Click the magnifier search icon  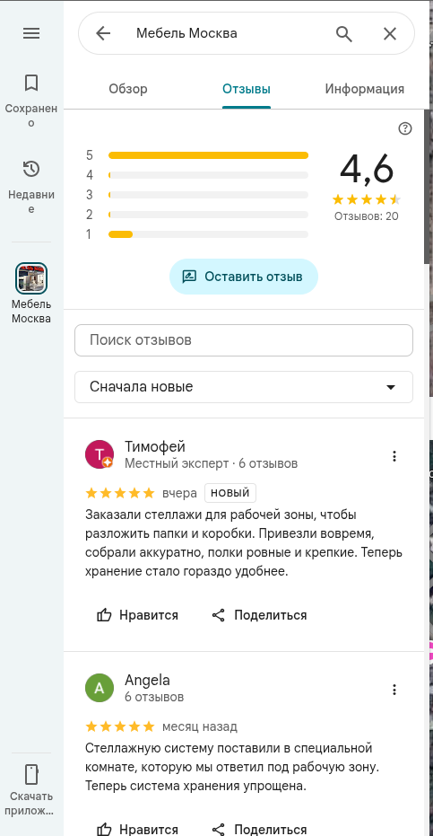344,33
